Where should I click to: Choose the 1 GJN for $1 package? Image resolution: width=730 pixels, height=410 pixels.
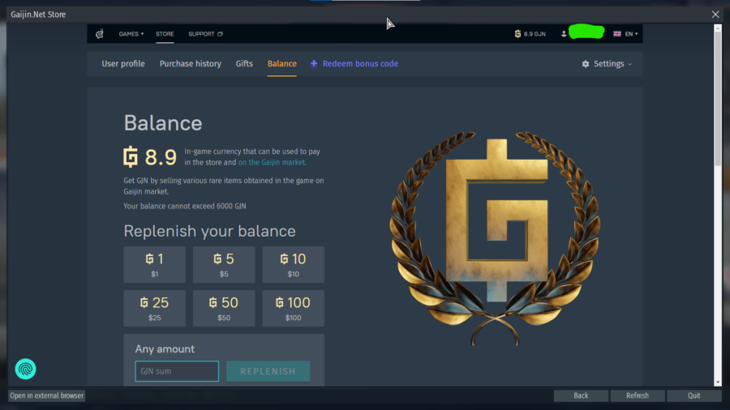click(155, 264)
